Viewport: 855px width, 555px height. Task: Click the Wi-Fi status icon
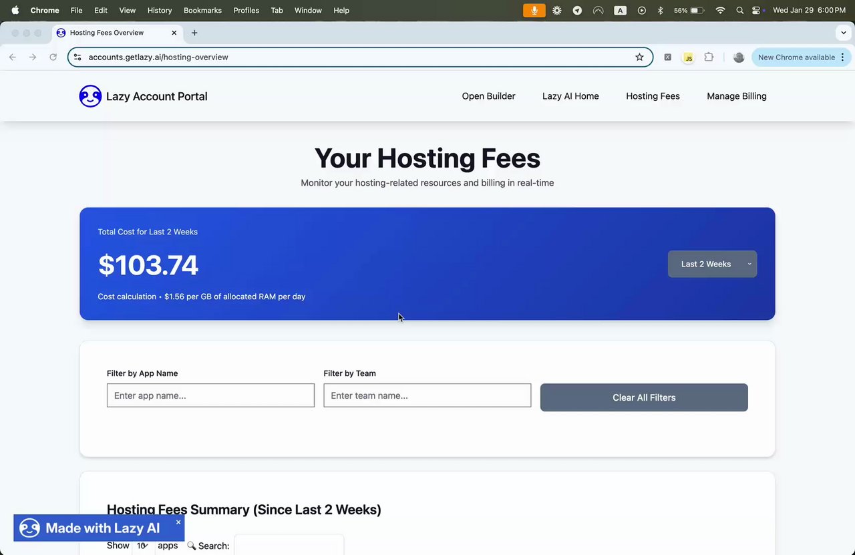[x=720, y=11]
